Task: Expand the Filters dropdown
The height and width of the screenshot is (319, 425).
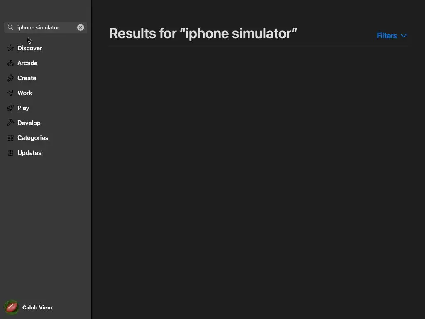Action: click(387, 36)
